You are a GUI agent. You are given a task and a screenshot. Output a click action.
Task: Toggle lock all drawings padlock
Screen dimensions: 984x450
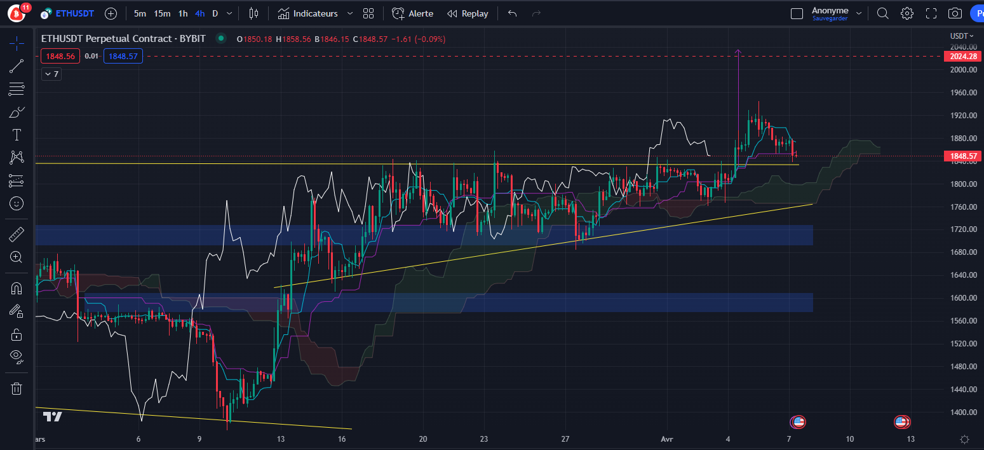(17, 334)
